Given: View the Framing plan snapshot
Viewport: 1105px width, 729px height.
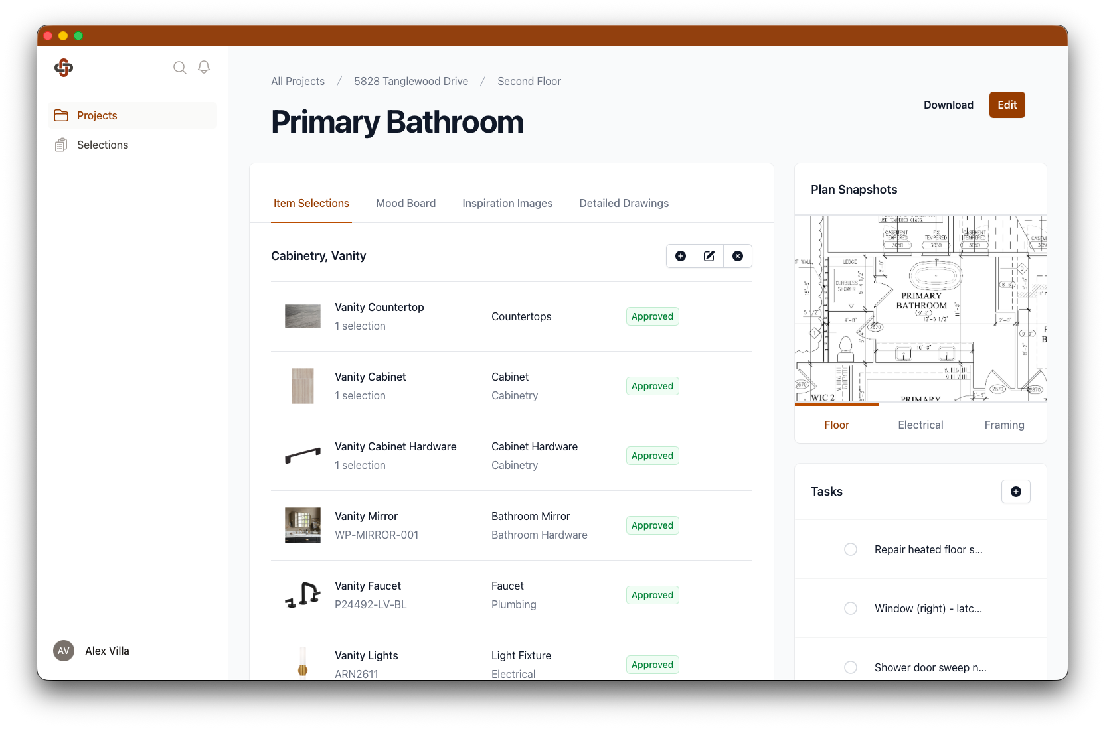Looking at the screenshot, I should tap(1004, 425).
